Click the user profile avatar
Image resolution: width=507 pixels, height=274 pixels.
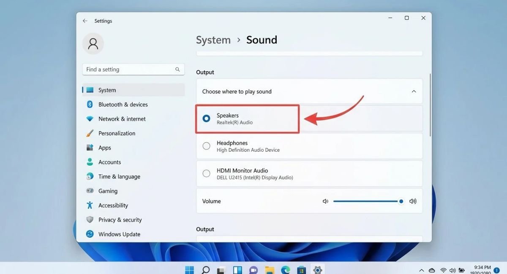point(93,43)
